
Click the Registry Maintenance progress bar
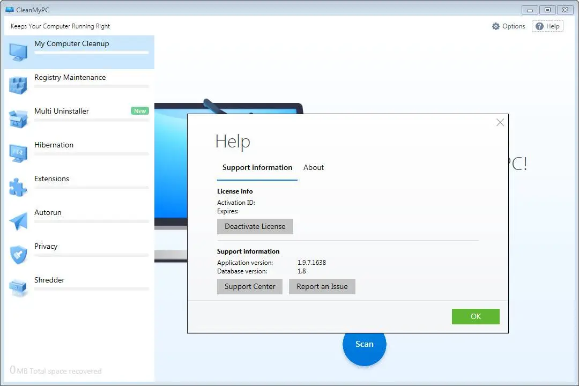pyautogui.click(x=92, y=86)
